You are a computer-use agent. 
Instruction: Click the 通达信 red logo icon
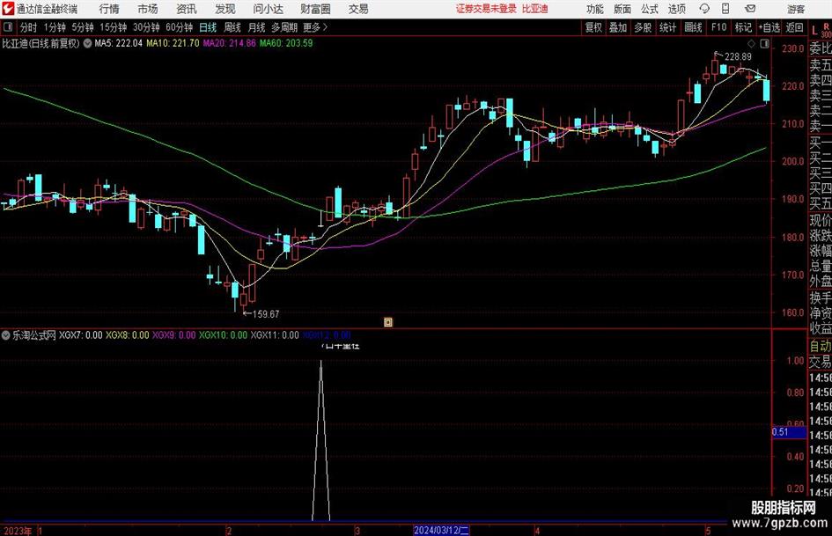coord(8,9)
